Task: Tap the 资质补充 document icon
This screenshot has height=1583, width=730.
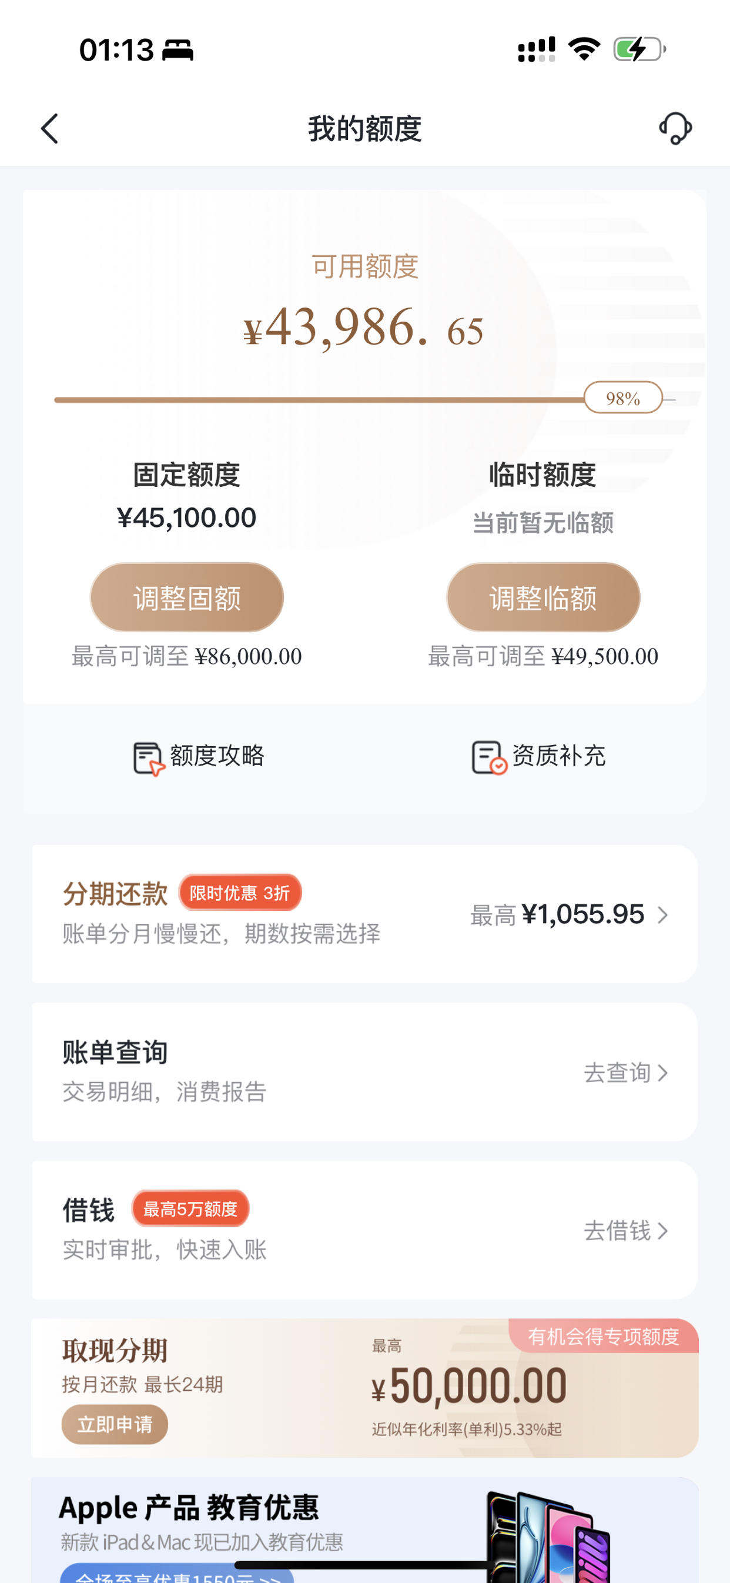Action: pos(488,757)
